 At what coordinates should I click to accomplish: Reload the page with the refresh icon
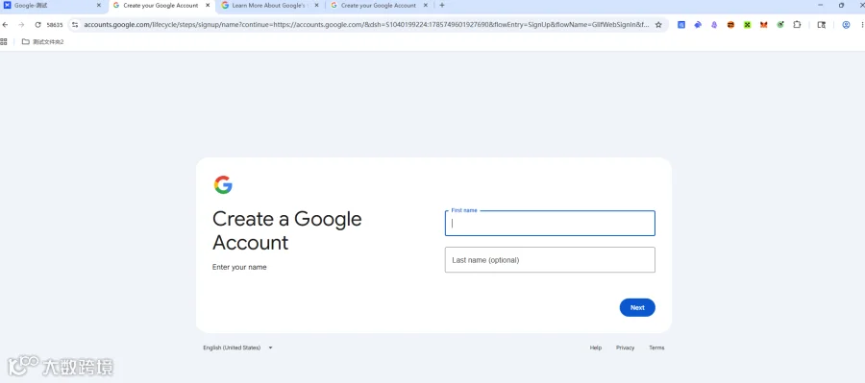pyautogui.click(x=38, y=25)
